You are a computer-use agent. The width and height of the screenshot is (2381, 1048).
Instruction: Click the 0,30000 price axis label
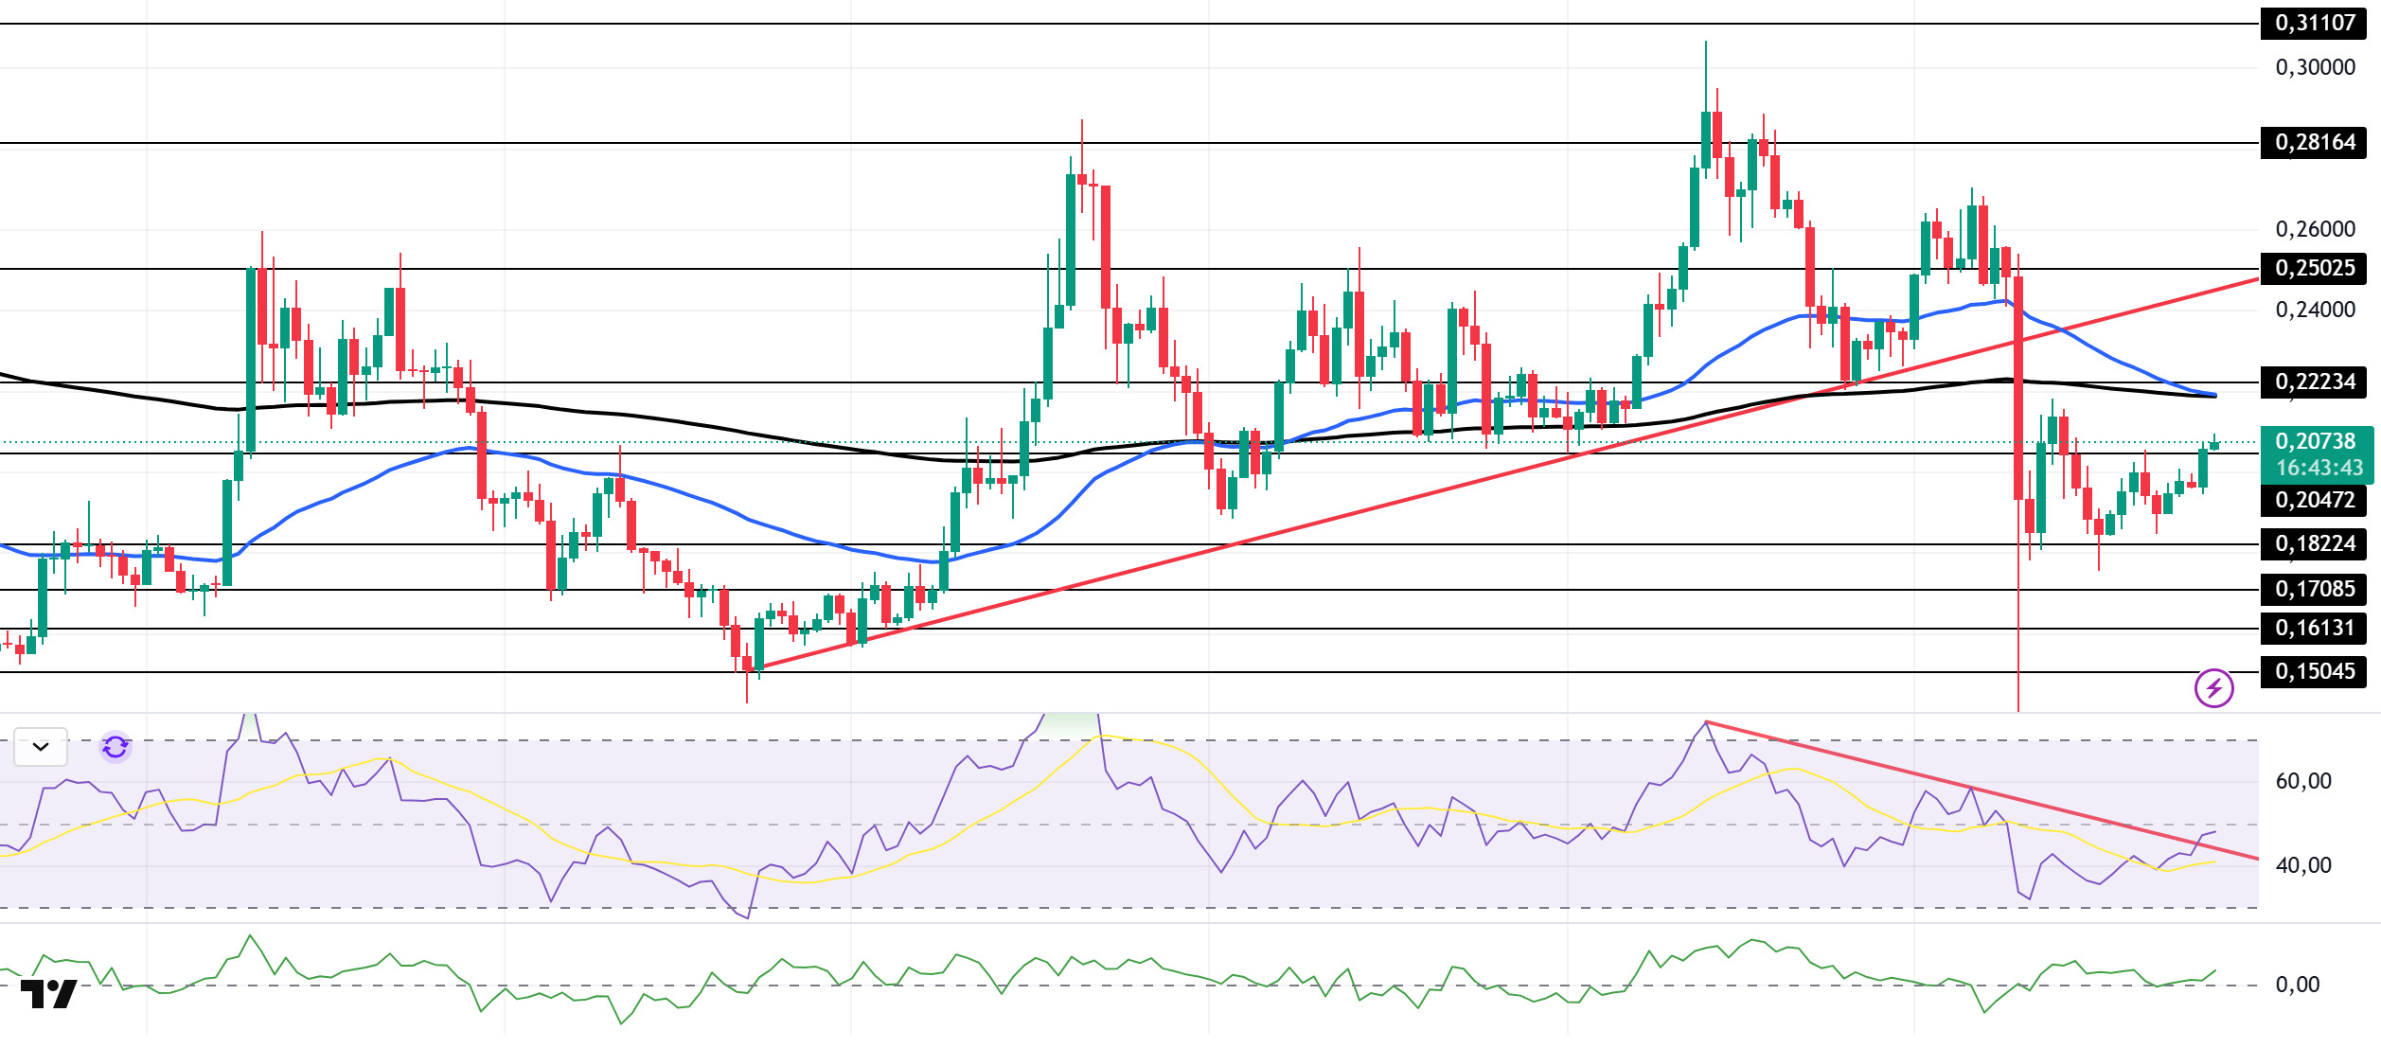coord(2315,67)
